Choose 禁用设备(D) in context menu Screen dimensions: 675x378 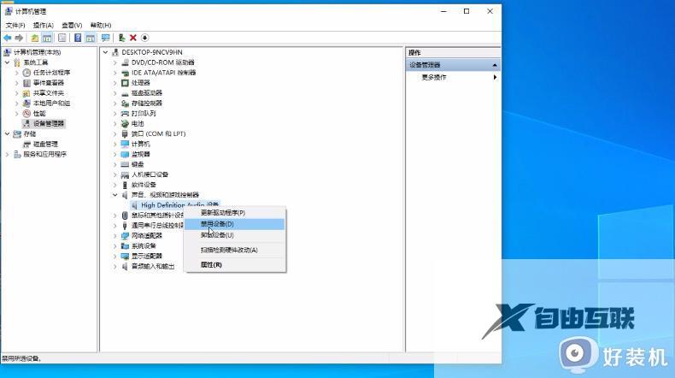pos(235,224)
